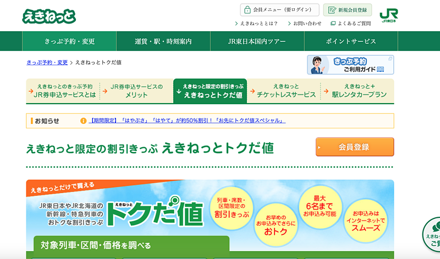This screenshot has width=440, height=259.
Task: Switch to チケットレスサービス tab
Action: 284,91
